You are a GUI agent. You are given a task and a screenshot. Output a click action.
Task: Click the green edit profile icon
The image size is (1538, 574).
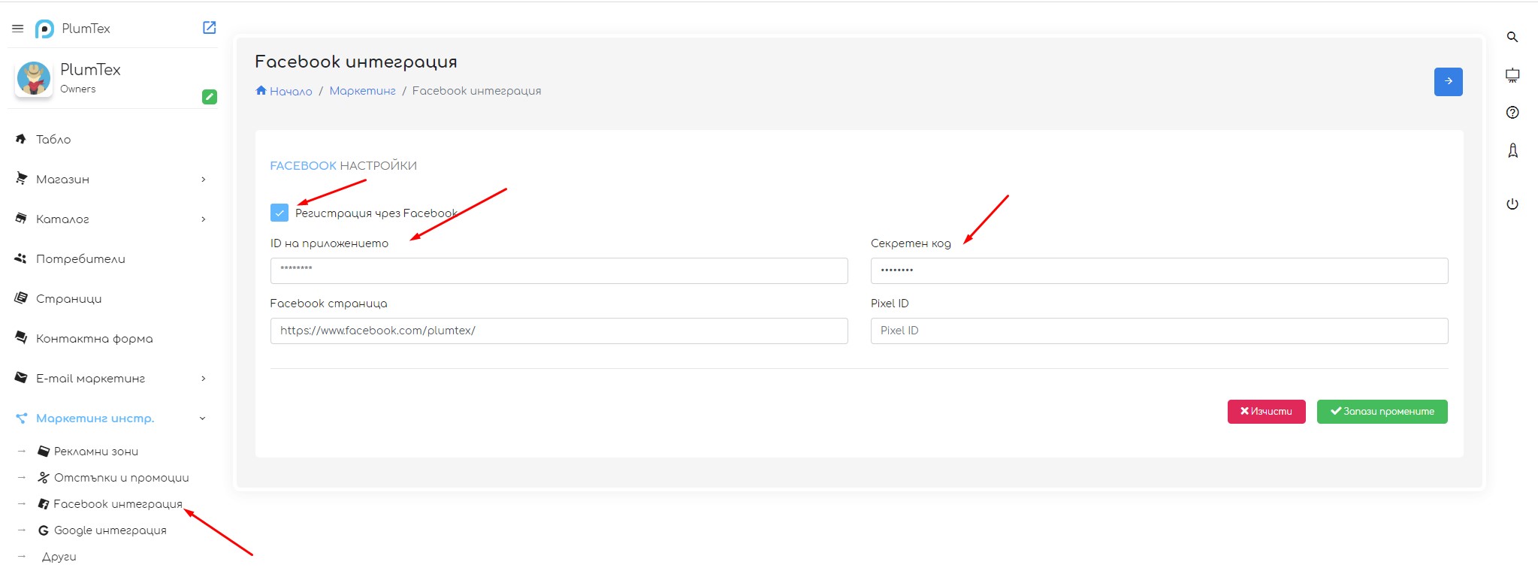[x=210, y=97]
